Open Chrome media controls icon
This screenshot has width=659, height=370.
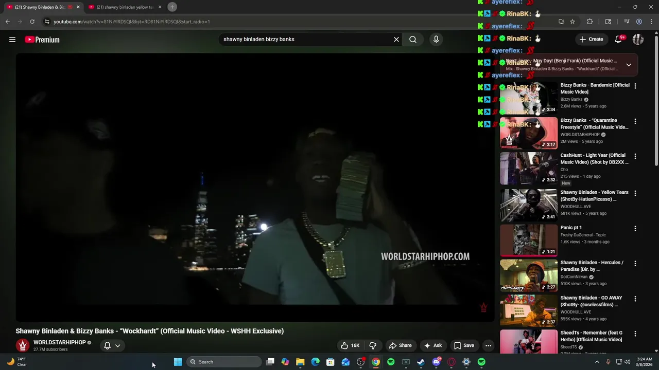(x=627, y=22)
